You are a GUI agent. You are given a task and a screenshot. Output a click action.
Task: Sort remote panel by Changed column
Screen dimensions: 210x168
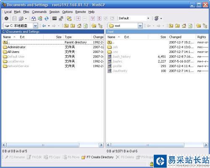(x=182, y=37)
